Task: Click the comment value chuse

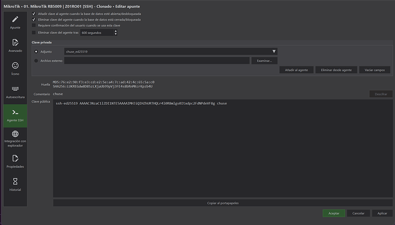Action: [x=58, y=94]
